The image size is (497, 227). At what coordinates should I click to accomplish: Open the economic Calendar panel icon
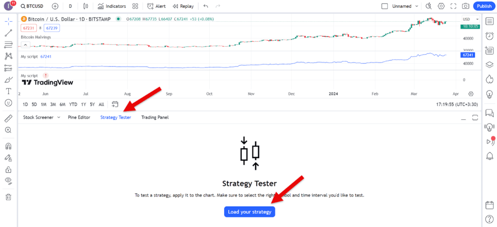point(489,205)
